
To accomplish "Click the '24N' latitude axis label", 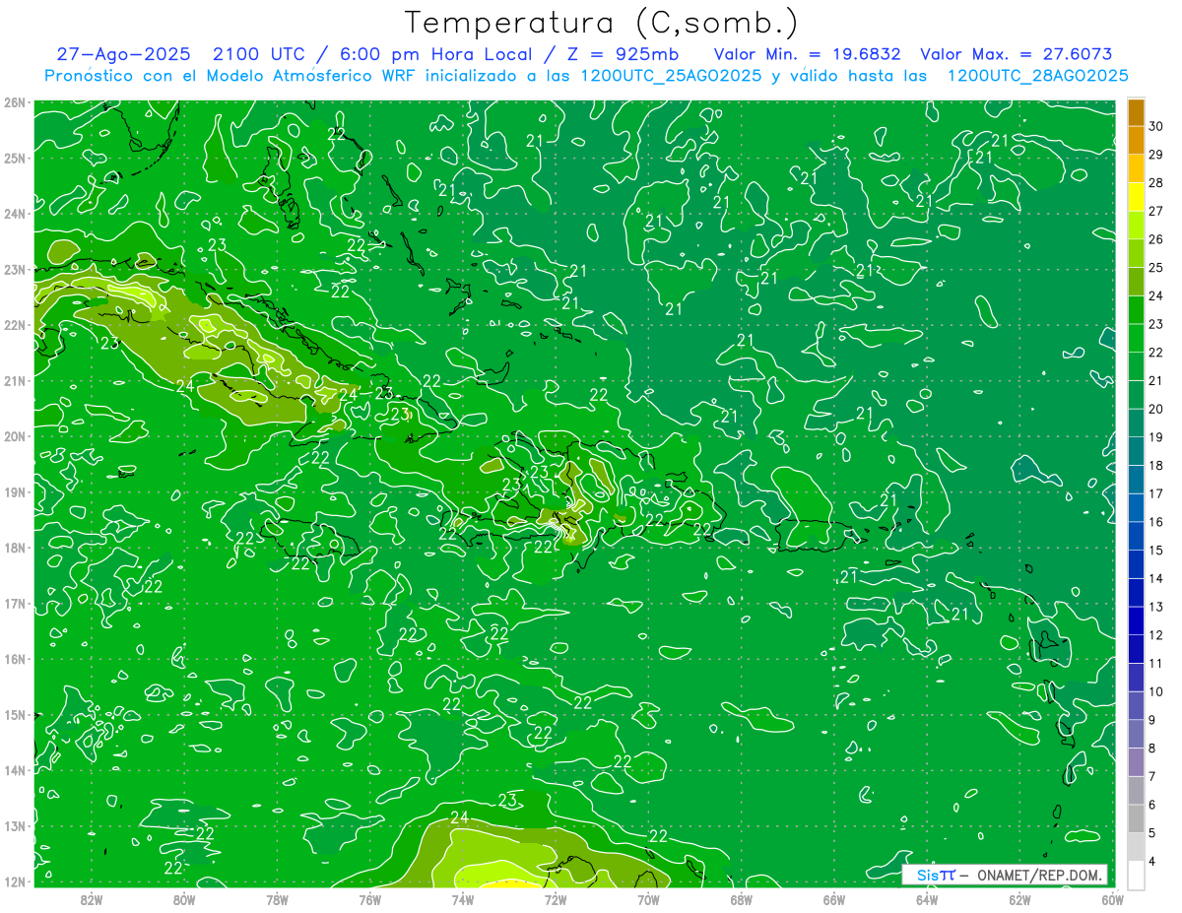I will tap(14, 214).
